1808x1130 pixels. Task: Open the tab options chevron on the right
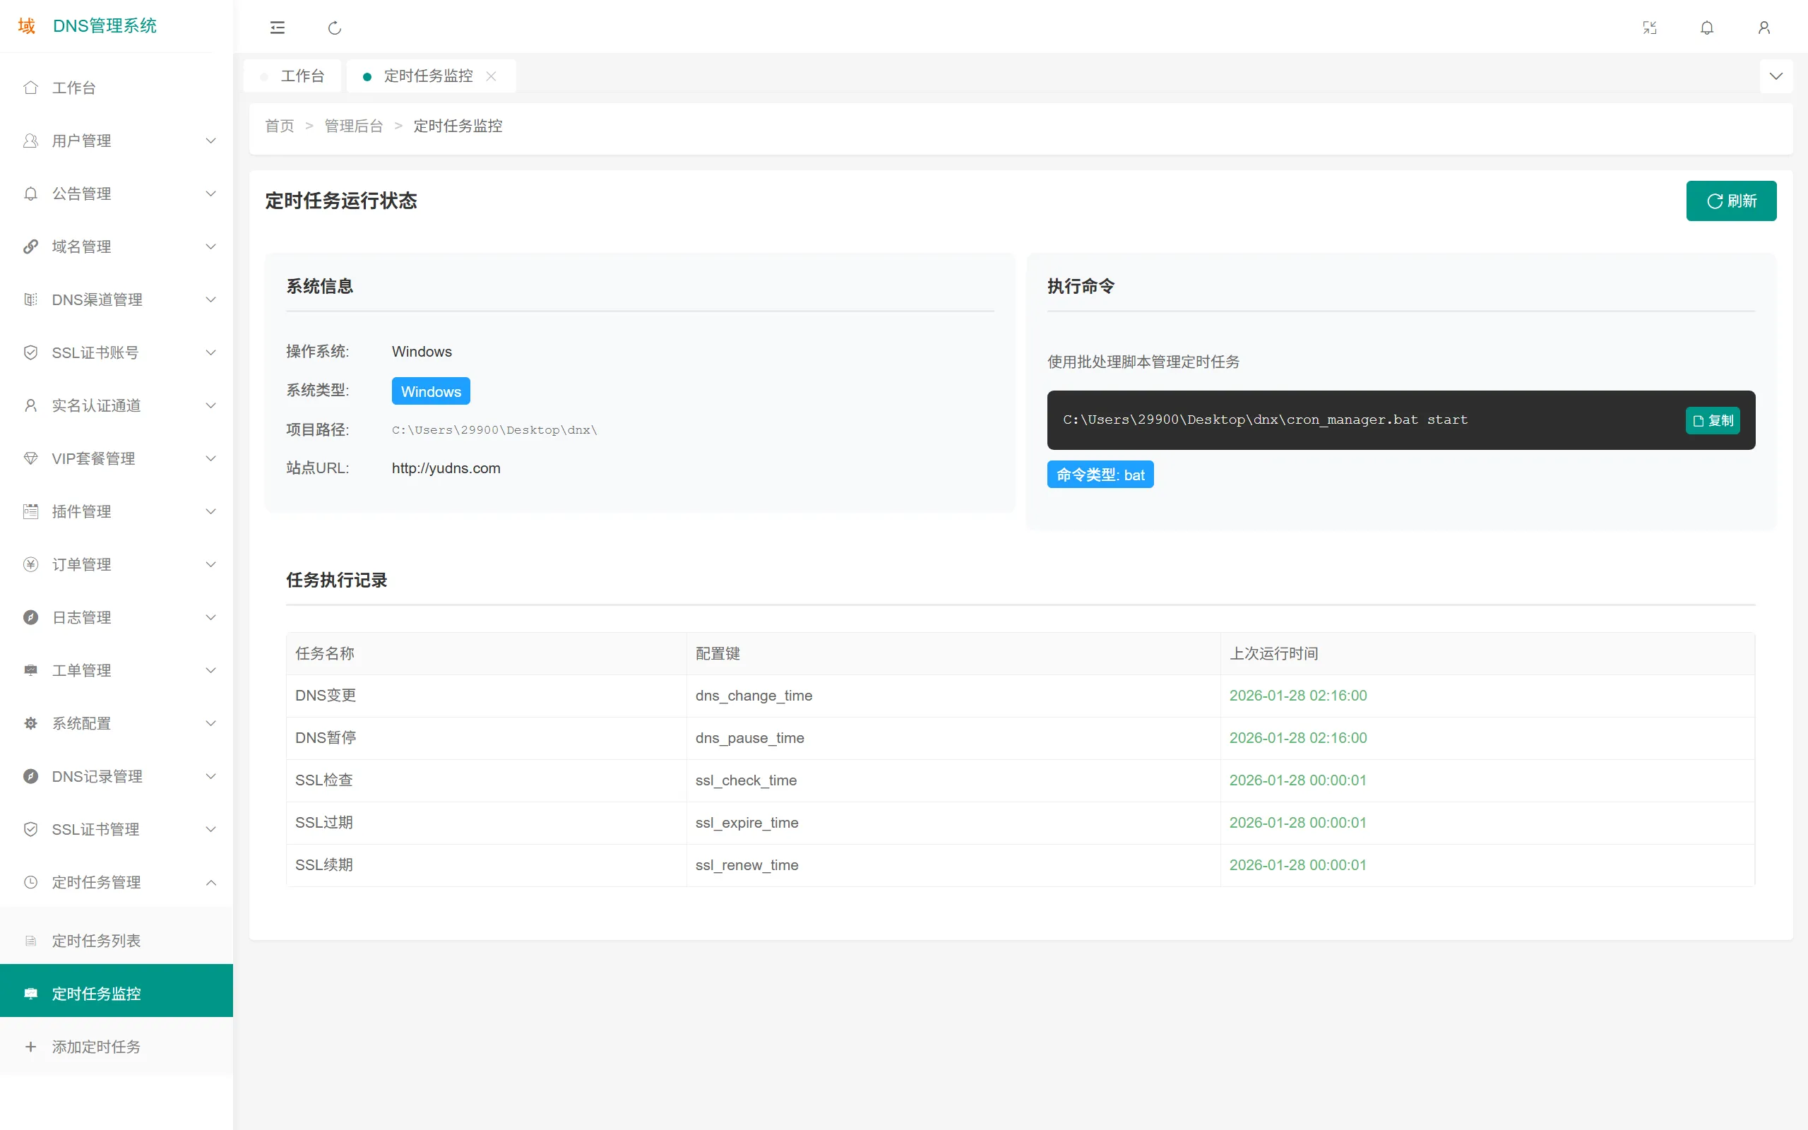coord(1777,76)
